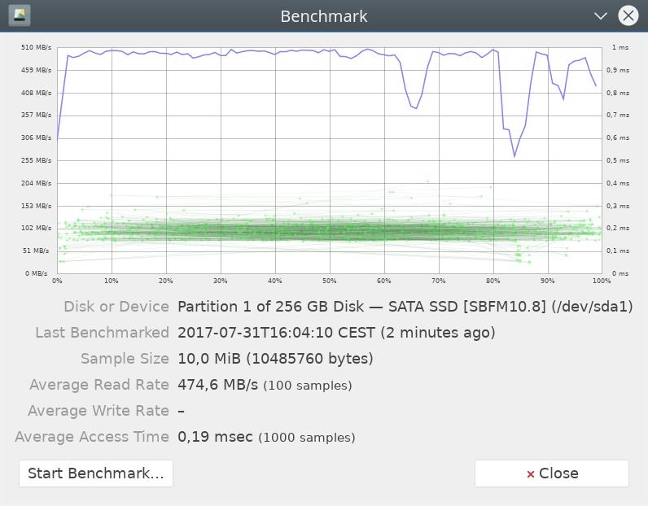Click the (1000 samples) text
The width and height of the screenshot is (648, 506).
(x=307, y=438)
